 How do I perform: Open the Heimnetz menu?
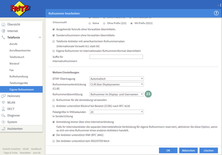click(14, 96)
